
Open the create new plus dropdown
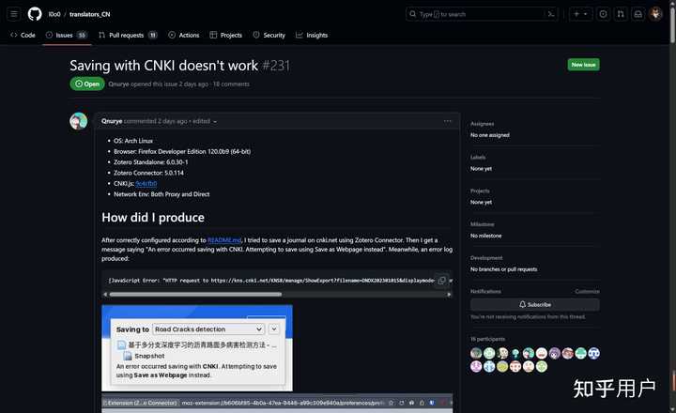[x=580, y=14]
